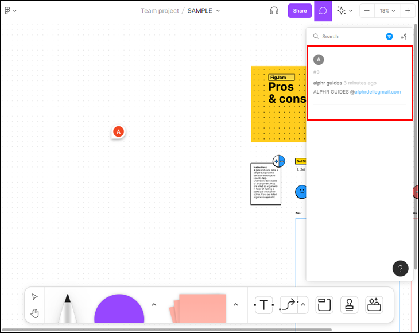This screenshot has width=419, height=333.
Task: Select the Hand tool
Action: [x=35, y=313]
